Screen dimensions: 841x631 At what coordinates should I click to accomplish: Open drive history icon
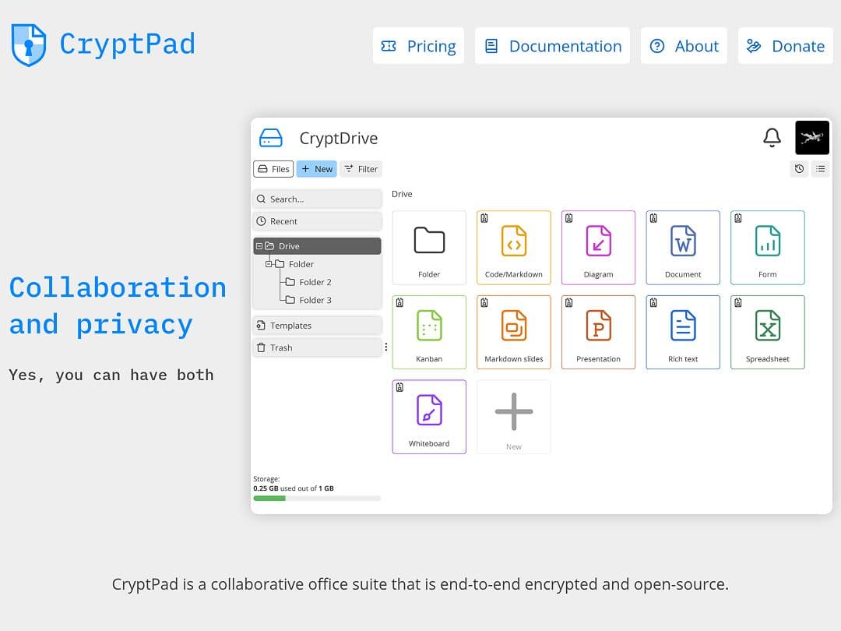799,169
